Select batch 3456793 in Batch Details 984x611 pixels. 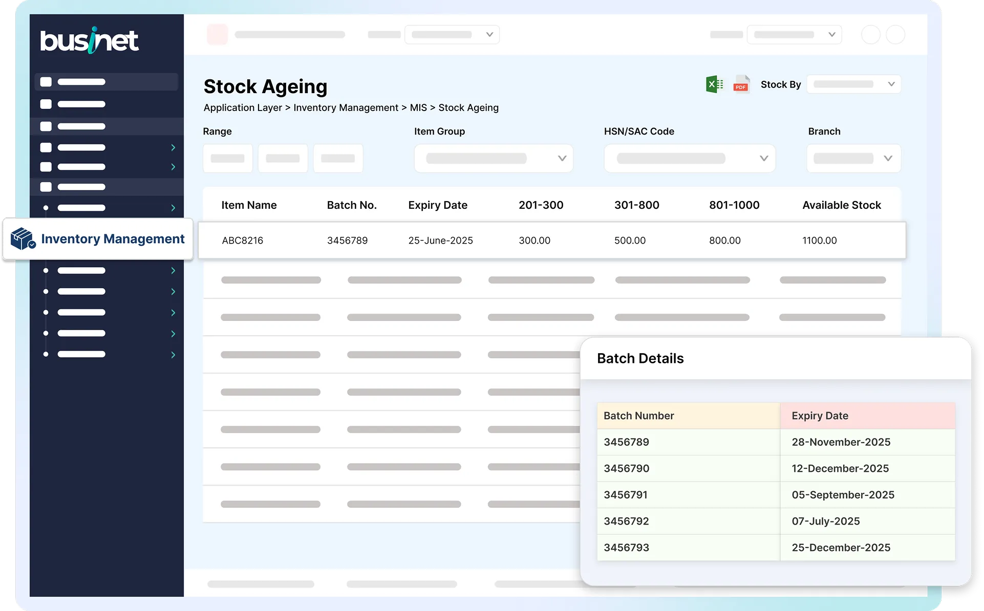click(x=626, y=548)
